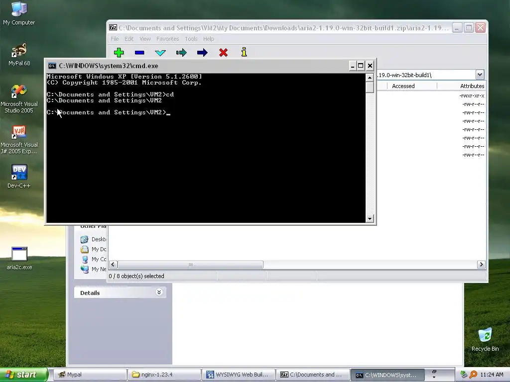Click cmd.exe title bar system icon

52,66
